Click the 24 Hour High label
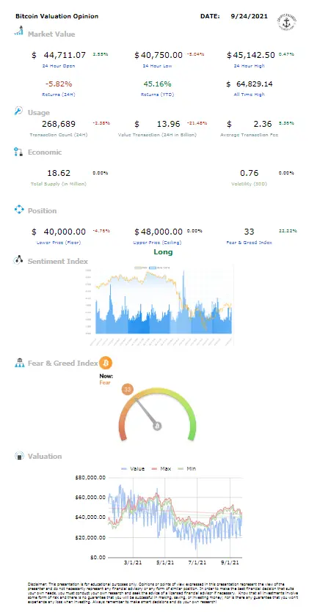 250,66
